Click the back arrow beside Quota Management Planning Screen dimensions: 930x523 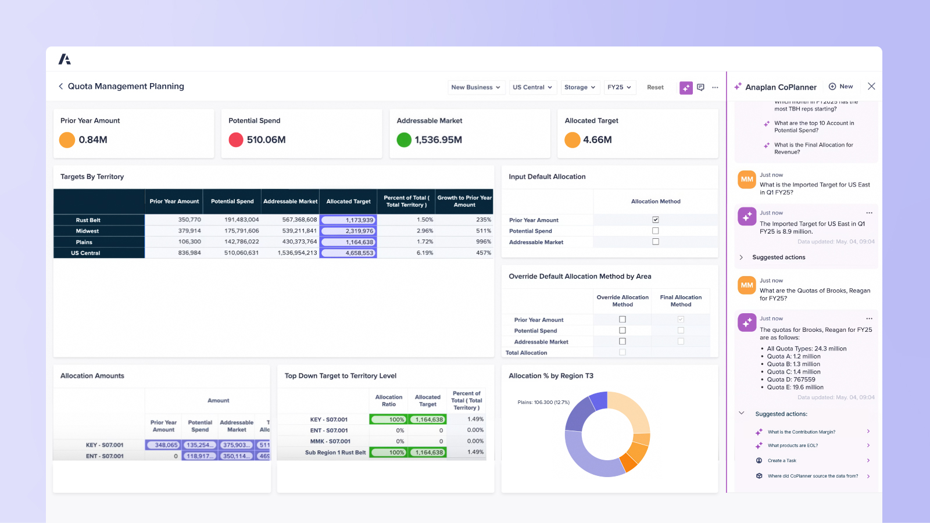coord(60,86)
